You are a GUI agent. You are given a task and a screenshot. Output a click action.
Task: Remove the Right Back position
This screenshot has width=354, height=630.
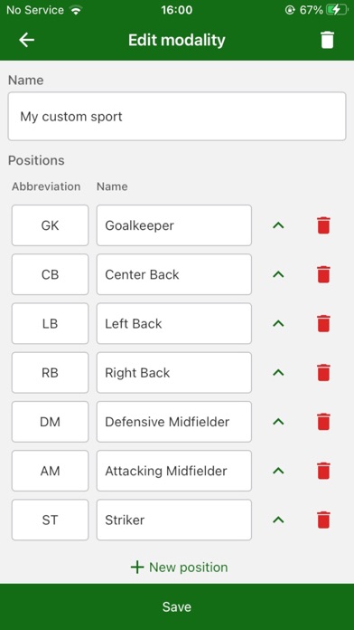pos(323,372)
